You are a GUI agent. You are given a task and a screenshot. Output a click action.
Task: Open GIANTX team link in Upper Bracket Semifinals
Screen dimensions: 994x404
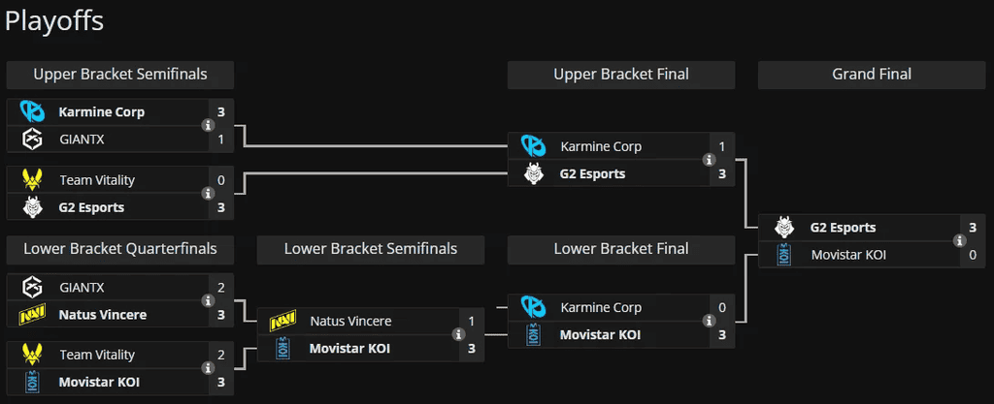(x=82, y=140)
